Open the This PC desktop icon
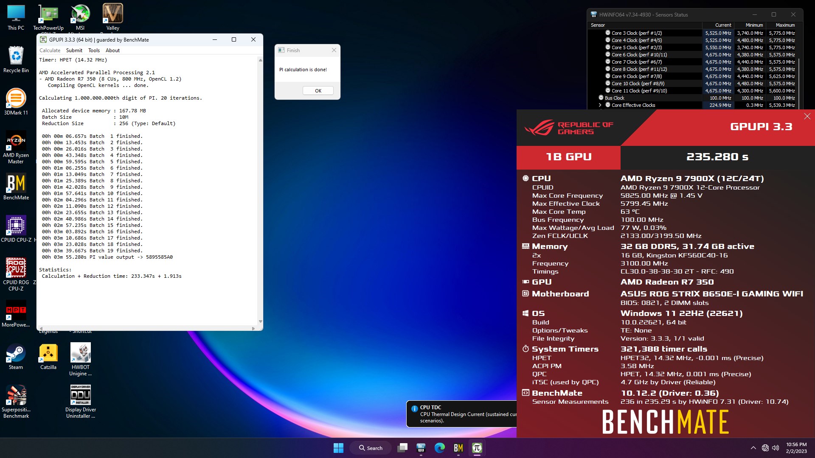815x458 pixels. click(x=16, y=17)
